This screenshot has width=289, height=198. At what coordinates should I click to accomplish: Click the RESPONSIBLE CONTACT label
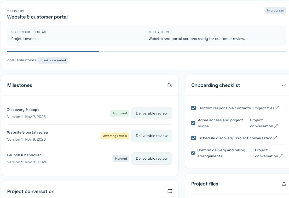pyautogui.click(x=30, y=32)
